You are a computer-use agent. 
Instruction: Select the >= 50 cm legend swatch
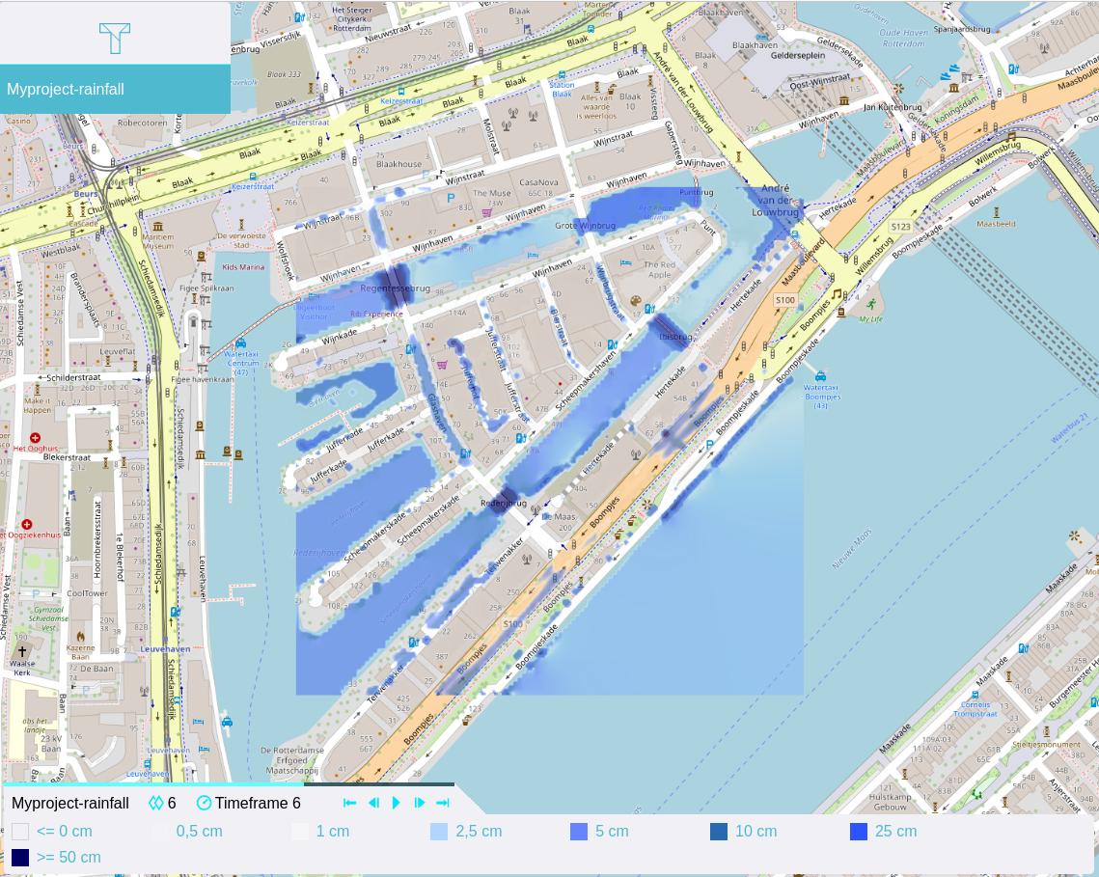point(20,858)
